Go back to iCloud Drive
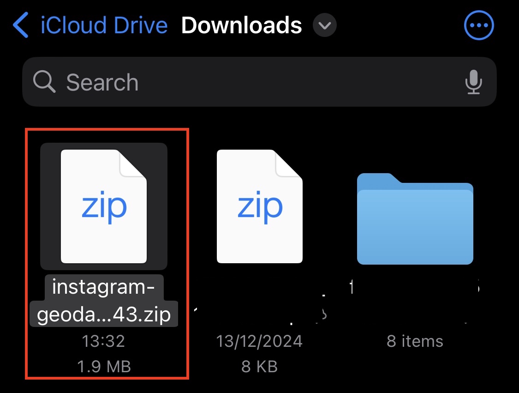Image resolution: width=519 pixels, height=393 pixels. 104,25
